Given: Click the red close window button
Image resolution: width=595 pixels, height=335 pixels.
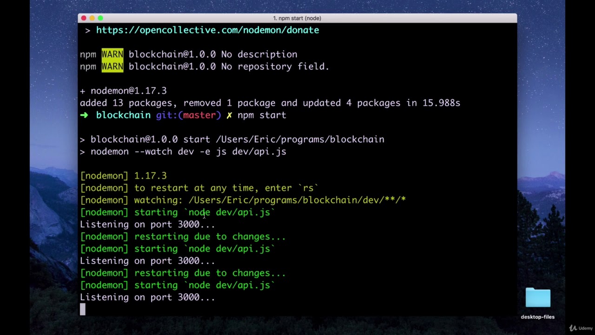Looking at the screenshot, I should 84,18.
